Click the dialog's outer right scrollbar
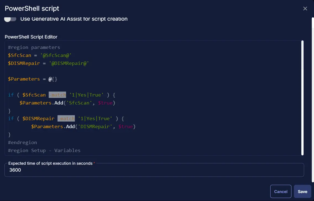Screen dimensions: 314x201 tap(313, 100)
